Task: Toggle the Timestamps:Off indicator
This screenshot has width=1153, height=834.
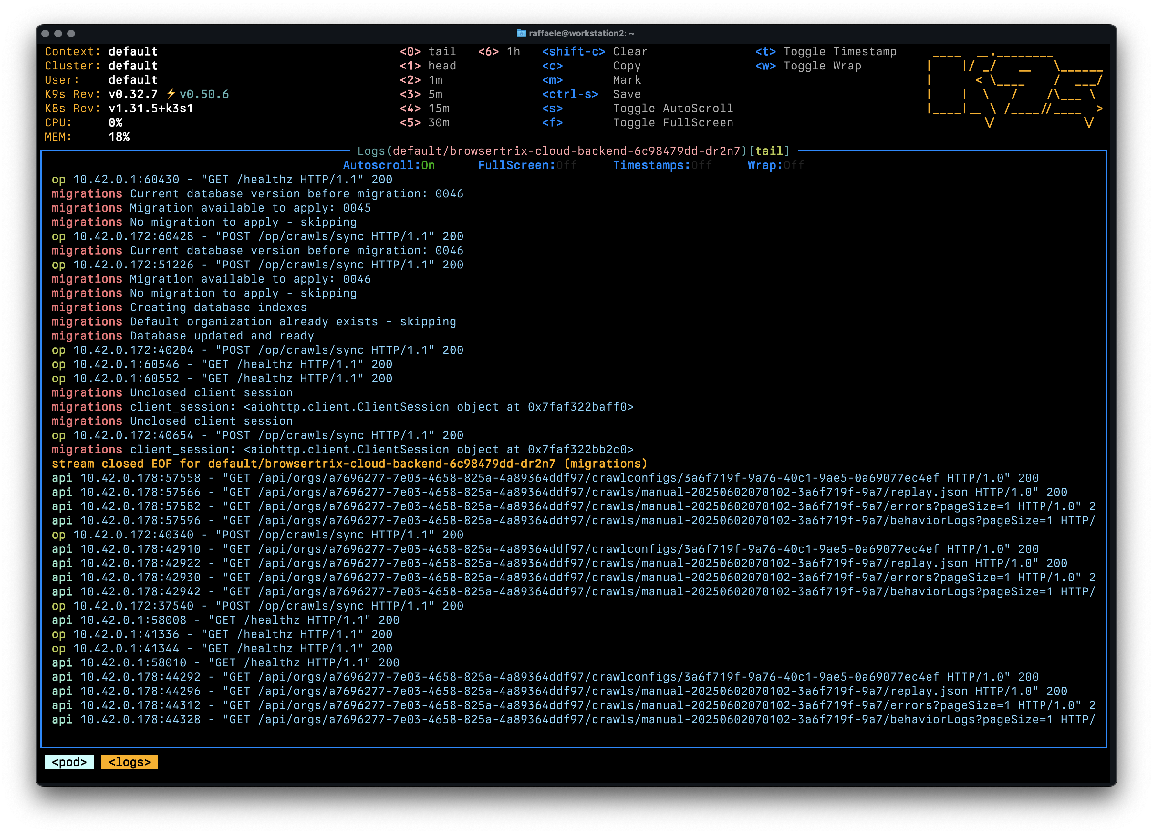Action: tap(662, 165)
